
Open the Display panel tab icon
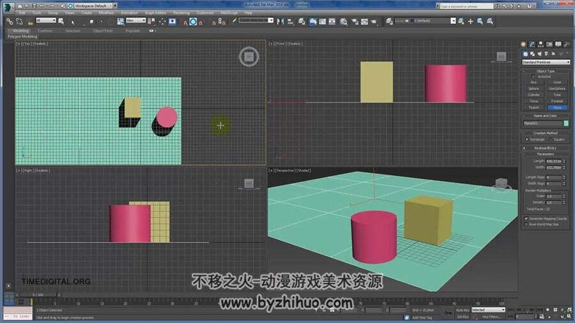558,44
